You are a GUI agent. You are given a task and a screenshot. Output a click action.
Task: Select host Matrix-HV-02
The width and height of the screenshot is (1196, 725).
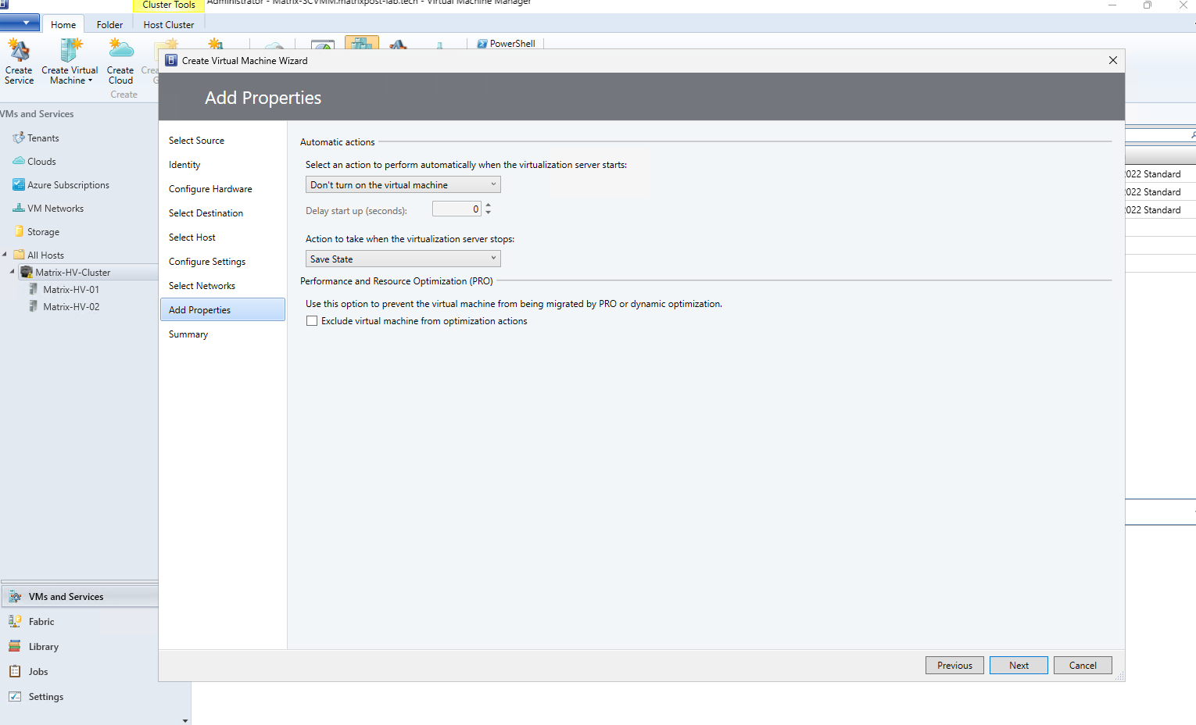(70, 307)
